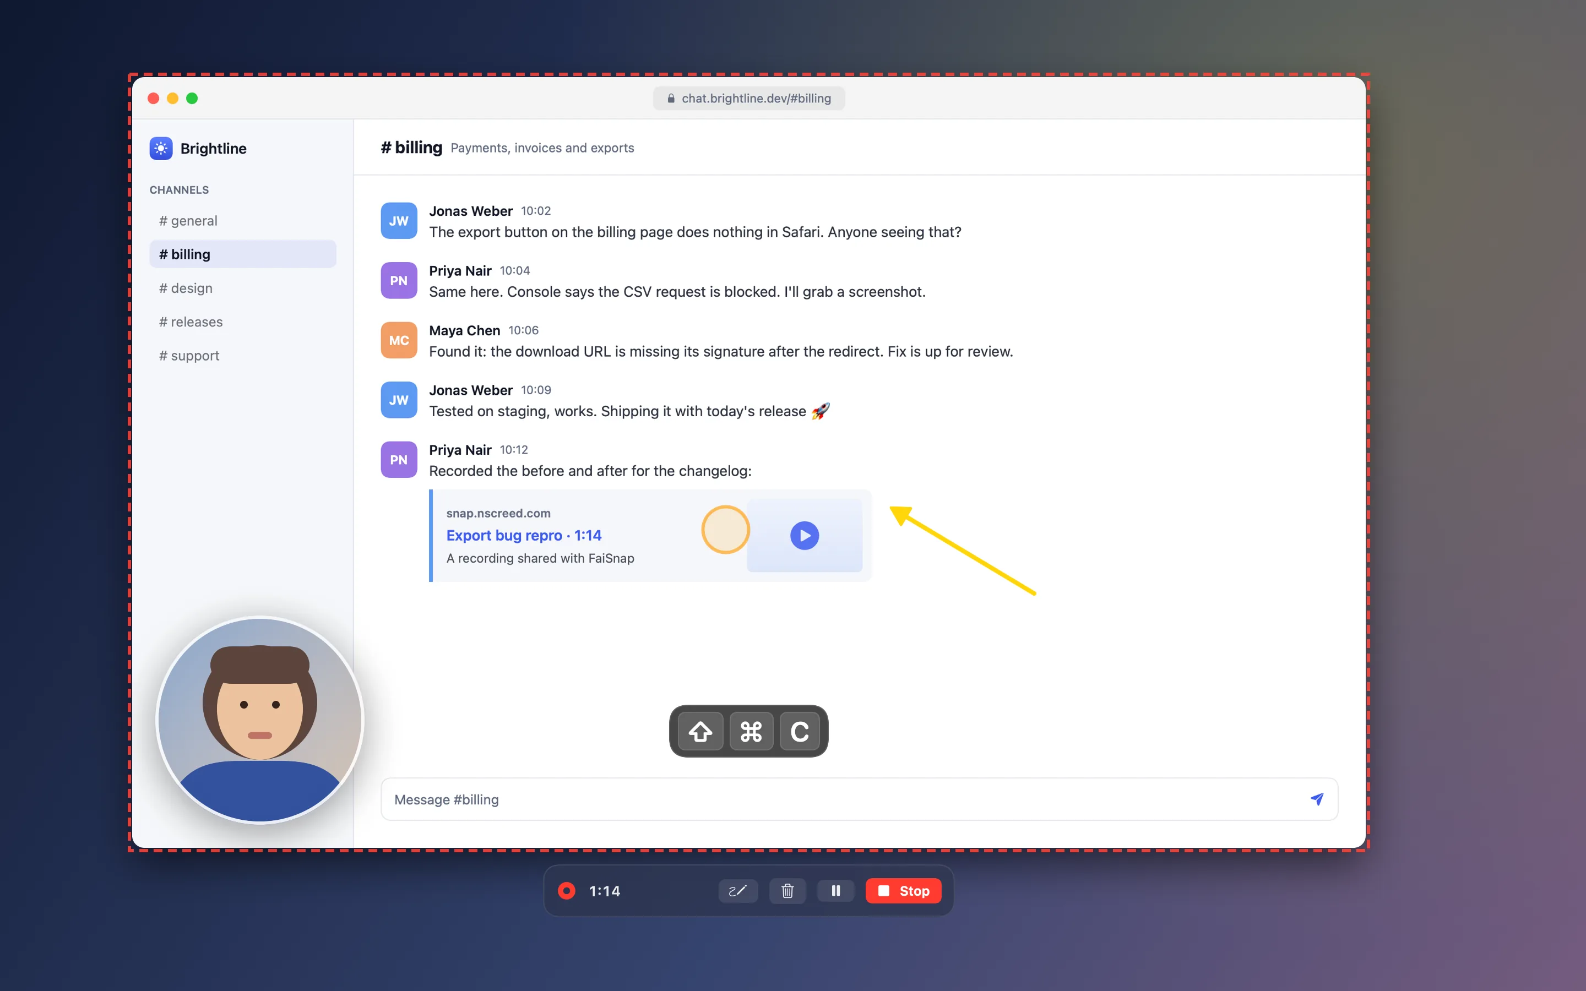The height and width of the screenshot is (991, 1586).
Task: Open the Export bug repro link
Action: (524, 536)
